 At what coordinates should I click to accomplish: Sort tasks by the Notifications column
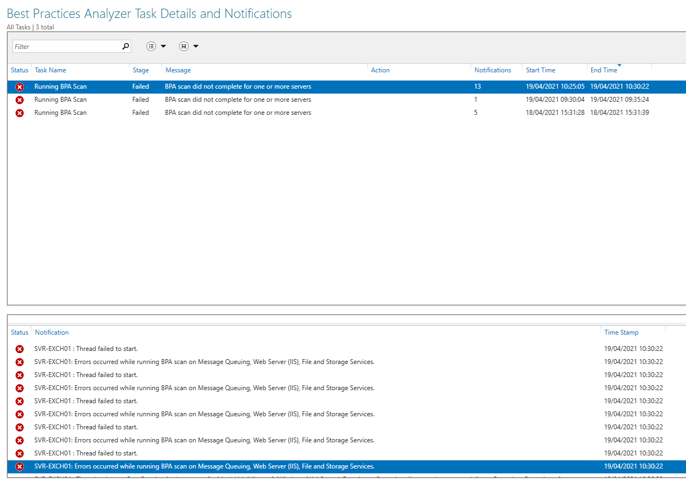(x=493, y=70)
